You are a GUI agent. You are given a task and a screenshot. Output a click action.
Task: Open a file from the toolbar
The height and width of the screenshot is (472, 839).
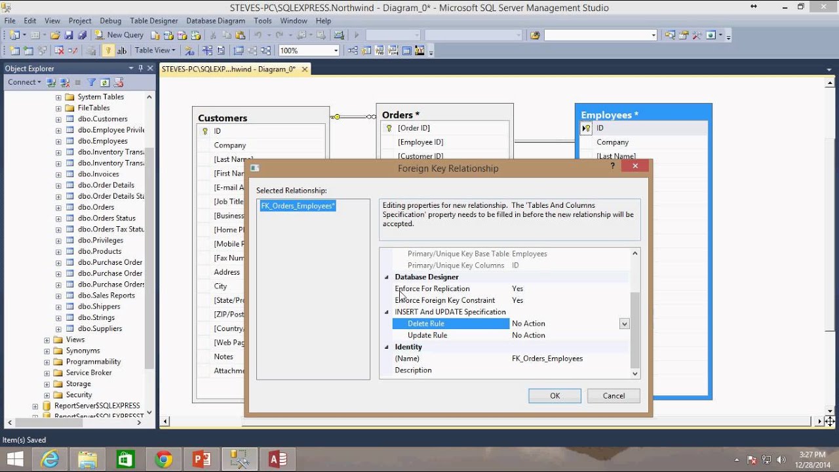pos(55,35)
